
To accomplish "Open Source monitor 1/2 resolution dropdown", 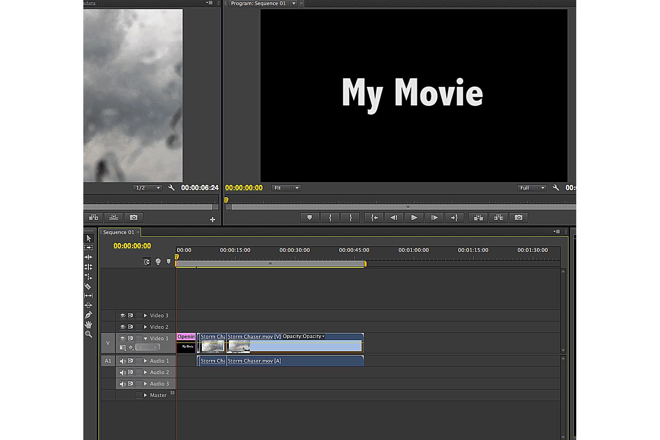I will (x=147, y=188).
